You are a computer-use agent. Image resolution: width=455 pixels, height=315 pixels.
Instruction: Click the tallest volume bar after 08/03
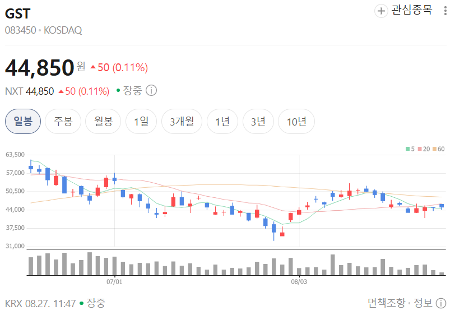[x=332, y=265]
